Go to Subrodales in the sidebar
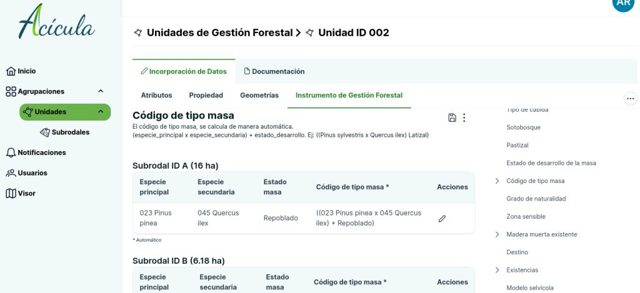Screen dimensions: 640x293 point(70,132)
